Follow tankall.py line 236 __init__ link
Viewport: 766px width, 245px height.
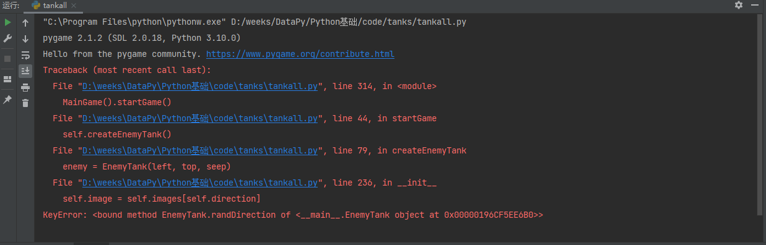(199, 183)
